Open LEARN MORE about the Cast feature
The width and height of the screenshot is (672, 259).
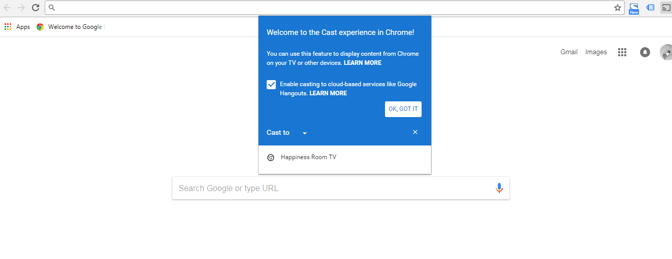click(363, 63)
